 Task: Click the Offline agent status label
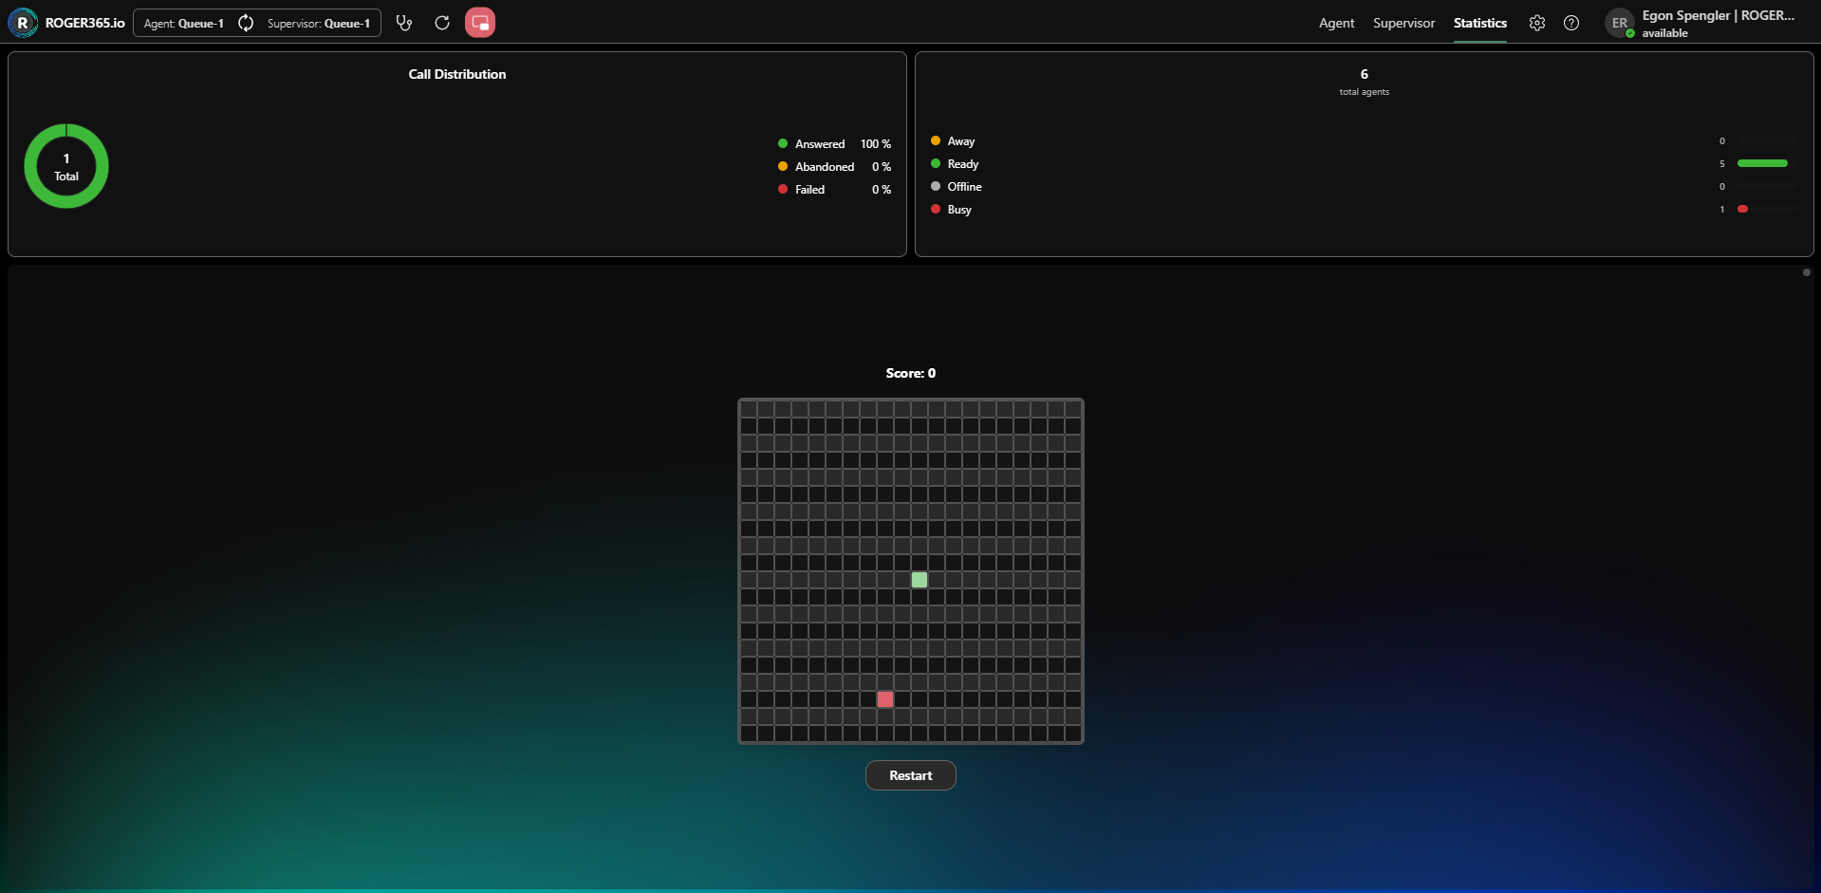click(x=964, y=187)
